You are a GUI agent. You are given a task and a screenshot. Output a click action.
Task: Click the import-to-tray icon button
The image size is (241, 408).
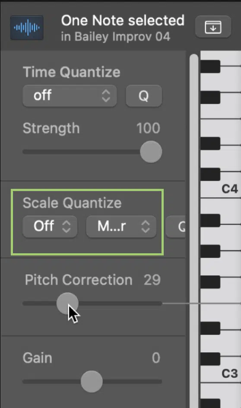[x=213, y=27]
